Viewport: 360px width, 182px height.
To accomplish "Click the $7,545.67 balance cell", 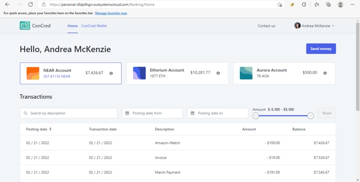I will 322,172.
